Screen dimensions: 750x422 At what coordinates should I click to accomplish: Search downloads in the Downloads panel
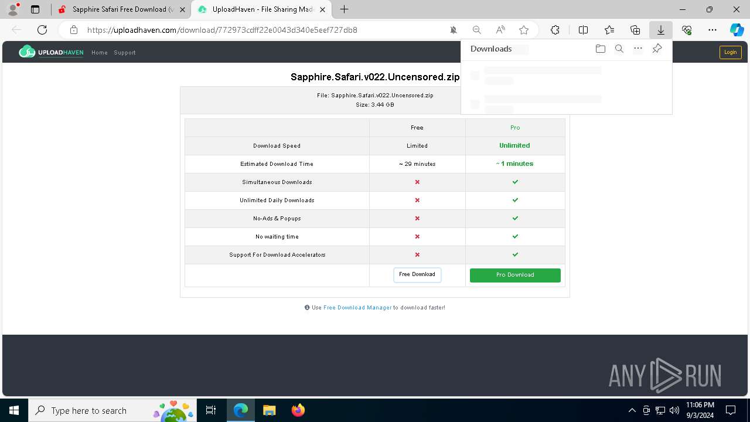(619, 49)
